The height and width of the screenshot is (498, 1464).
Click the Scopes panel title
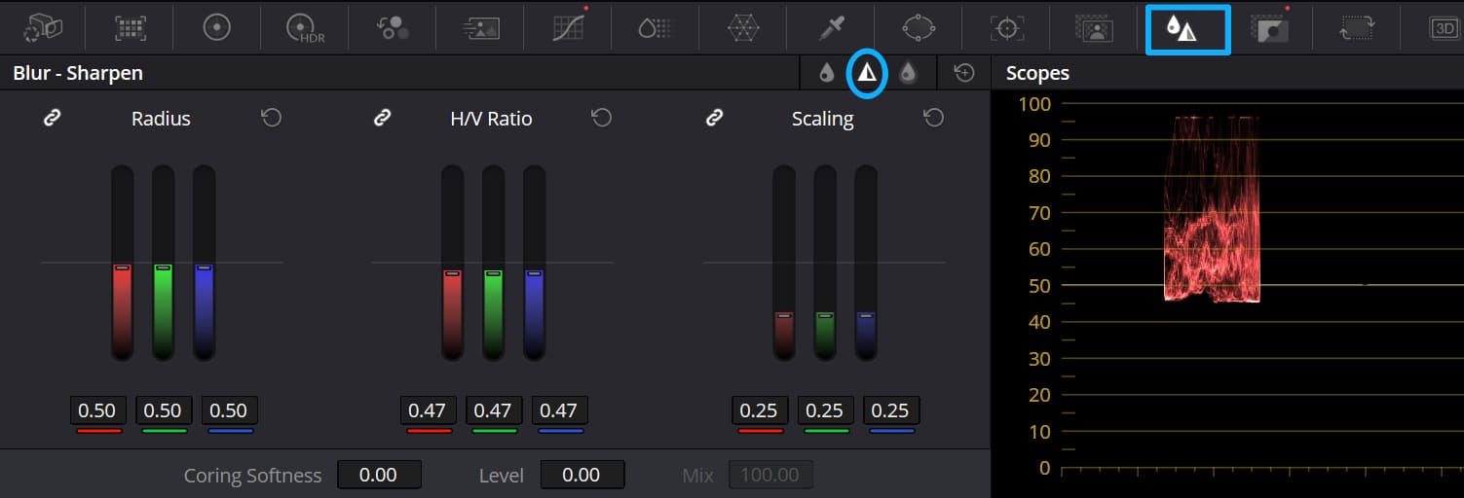tap(1037, 73)
